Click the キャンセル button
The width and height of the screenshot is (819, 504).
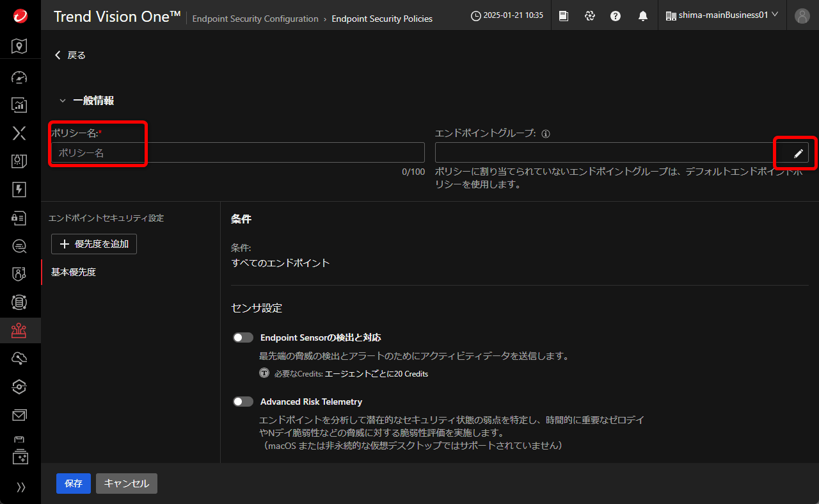127,484
